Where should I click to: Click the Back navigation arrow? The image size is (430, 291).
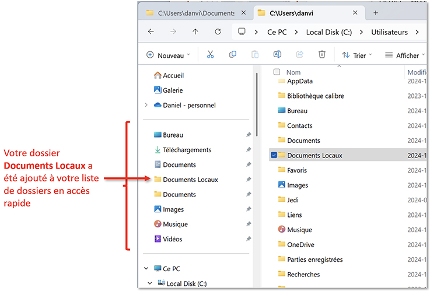(151, 32)
